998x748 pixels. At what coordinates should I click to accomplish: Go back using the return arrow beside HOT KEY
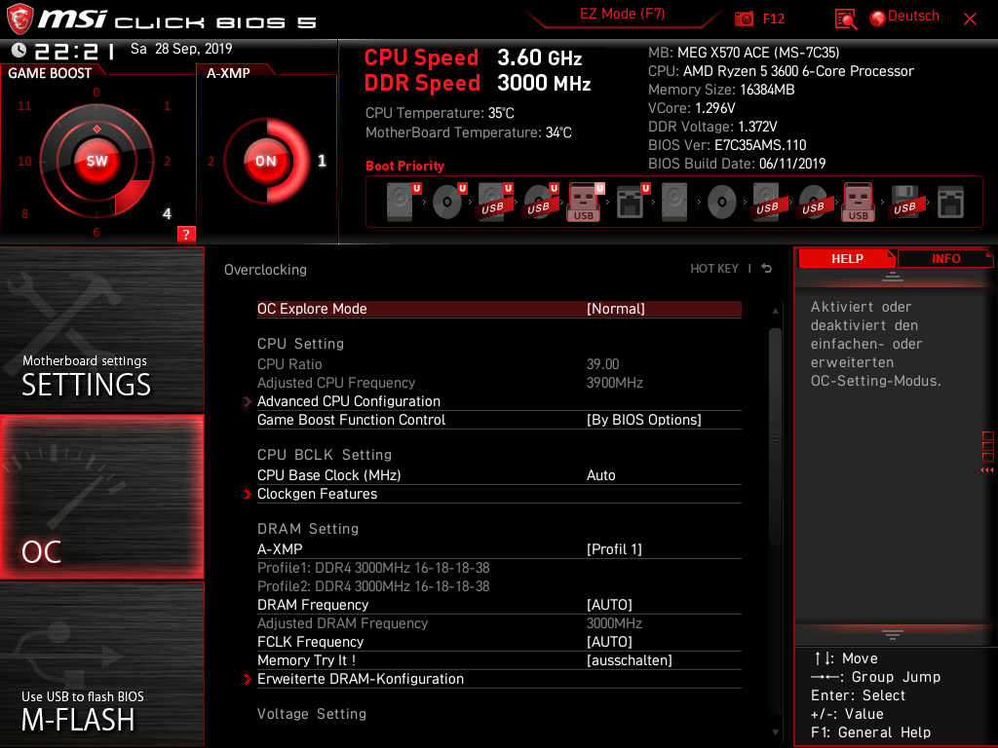767,269
